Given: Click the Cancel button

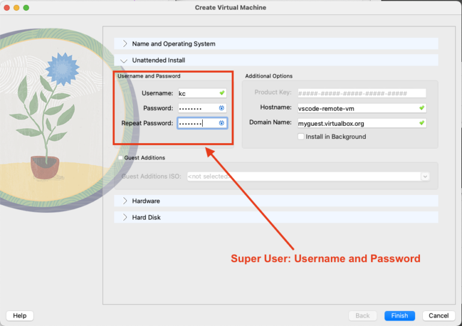Looking at the screenshot, I should click(x=439, y=316).
